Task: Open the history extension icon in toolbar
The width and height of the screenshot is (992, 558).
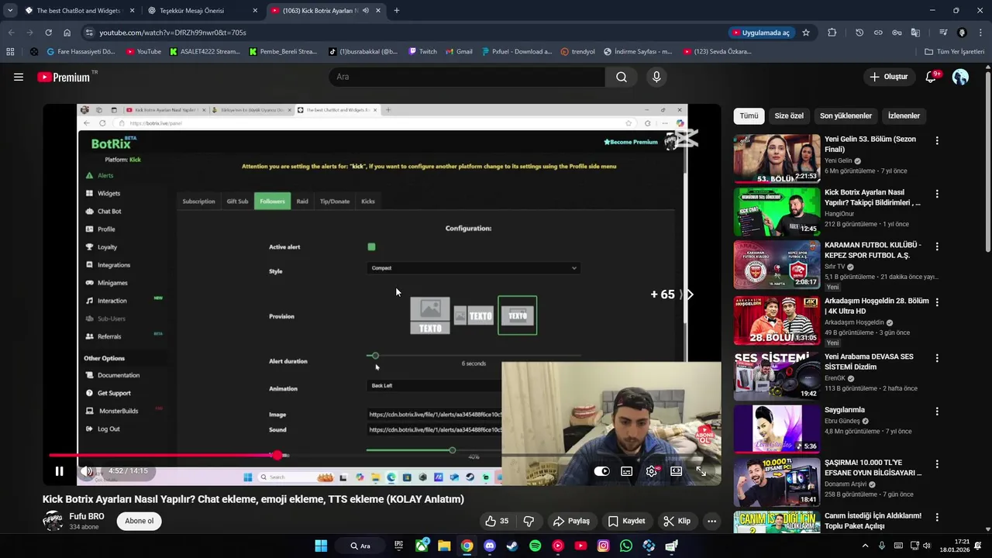Action: click(859, 33)
